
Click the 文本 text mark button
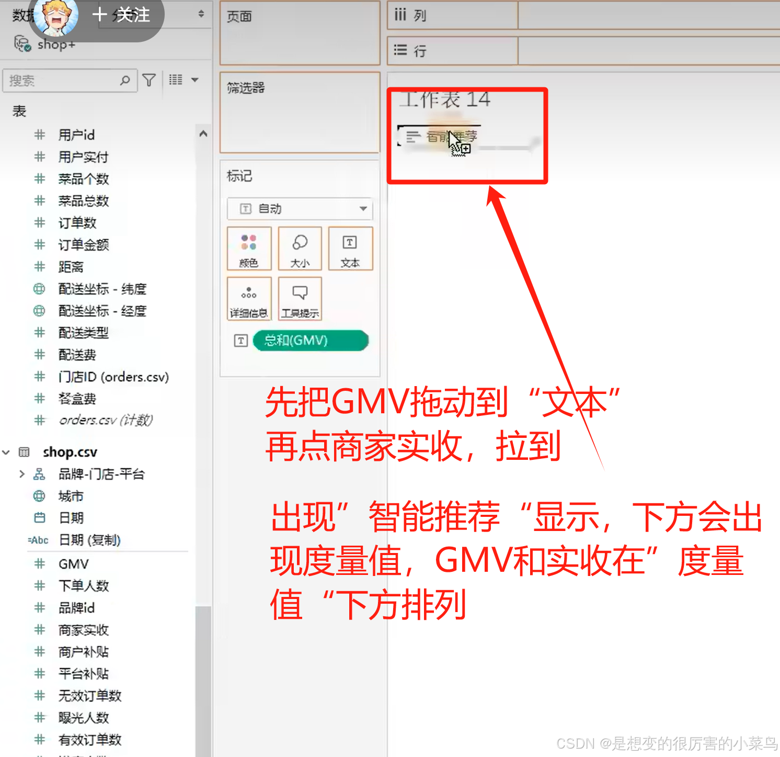(350, 248)
